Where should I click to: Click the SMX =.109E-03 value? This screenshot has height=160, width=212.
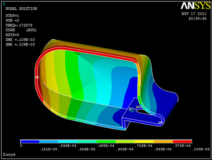click(x=20, y=45)
